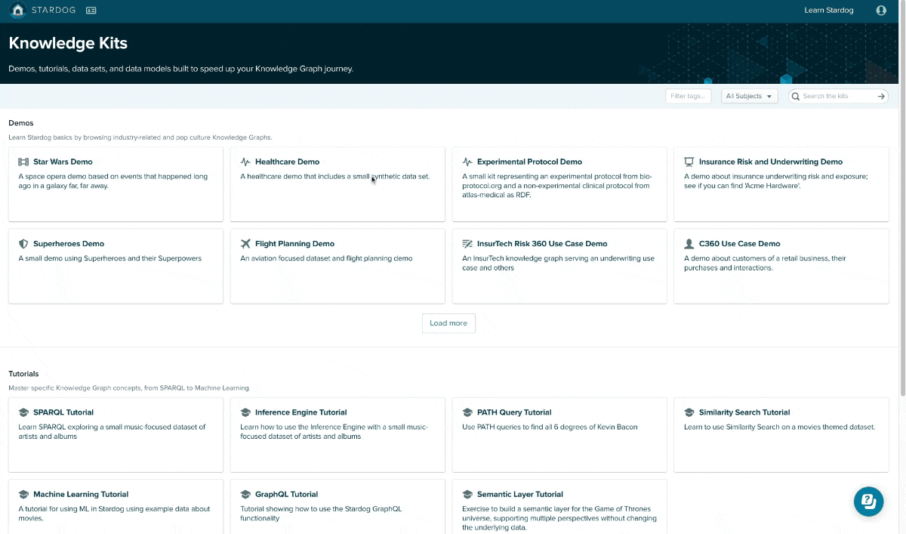Click 'Use PATH queries to find' description
The height and width of the screenshot is (534, 906).
[550, 427]
